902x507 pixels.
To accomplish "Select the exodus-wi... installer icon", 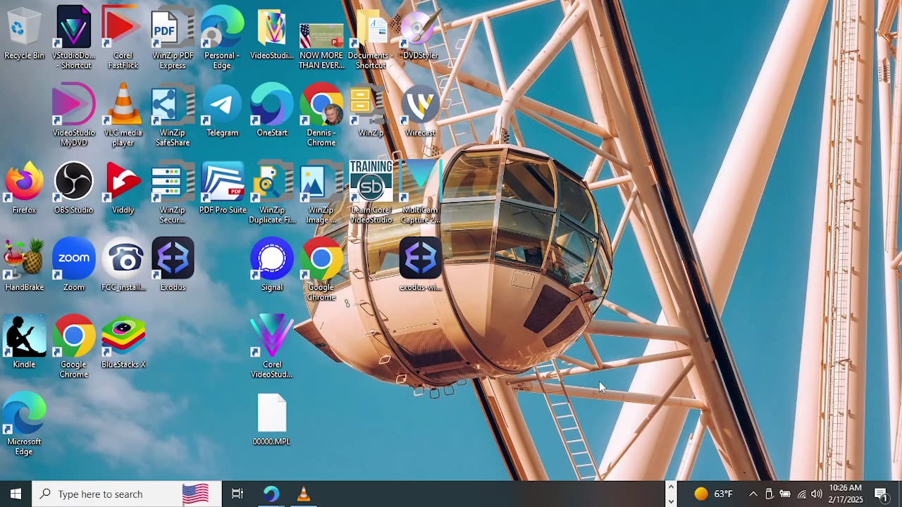I will coord(421,265).
